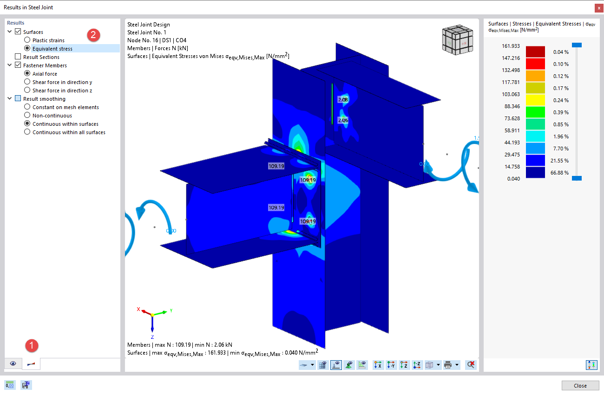Click the save display settings icon
The height and width of the screenshot is (395, 604).
26,385
